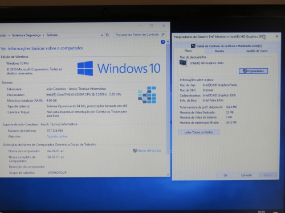Image resolution: width=285 pixels, height=213 pixels.
Task: Click the Propriedades button
Action: 253,71
